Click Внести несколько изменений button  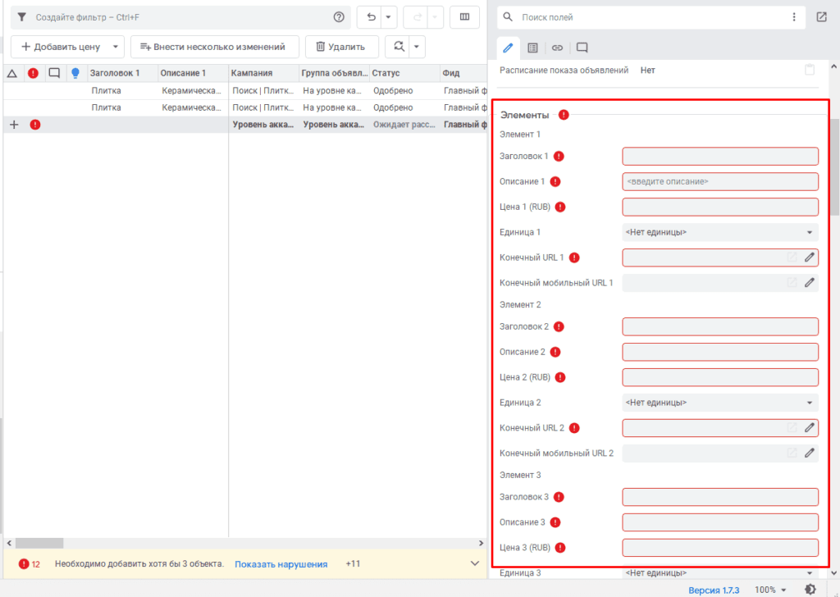(214, 47)
